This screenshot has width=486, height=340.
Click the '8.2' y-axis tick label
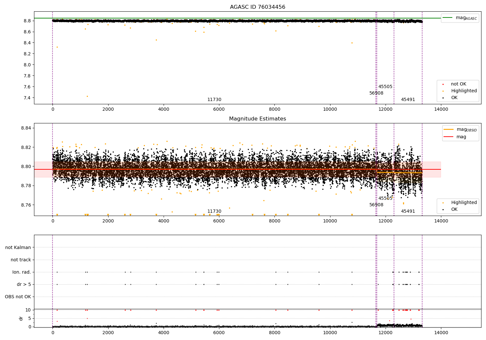point(27,54)
